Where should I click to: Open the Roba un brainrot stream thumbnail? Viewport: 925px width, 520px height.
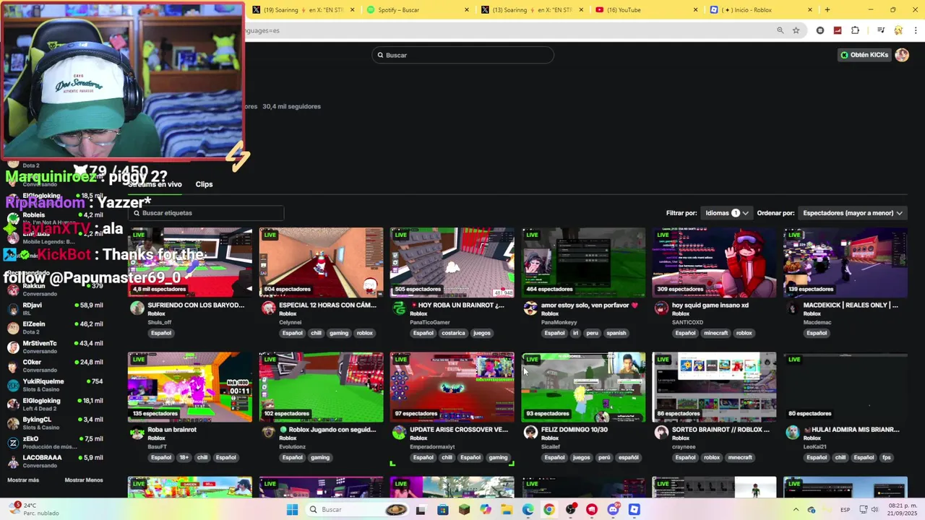(x=190, y=387)
